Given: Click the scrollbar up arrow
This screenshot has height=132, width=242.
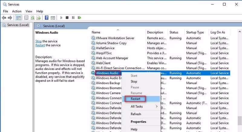Looking at the screenshot, I should point(240,32).
